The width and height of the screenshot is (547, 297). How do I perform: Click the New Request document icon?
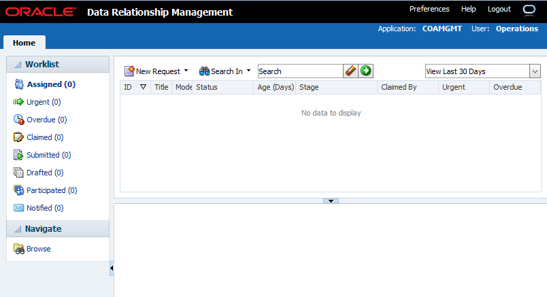coord(129,71)
